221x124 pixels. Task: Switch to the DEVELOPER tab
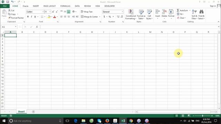pos(109,6)
